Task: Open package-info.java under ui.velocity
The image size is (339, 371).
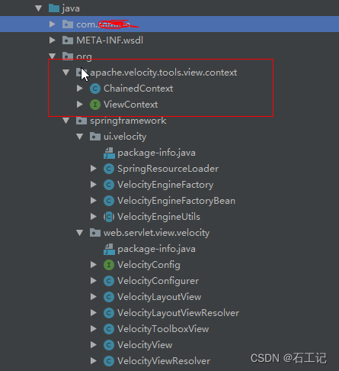Action: (156, 153)
